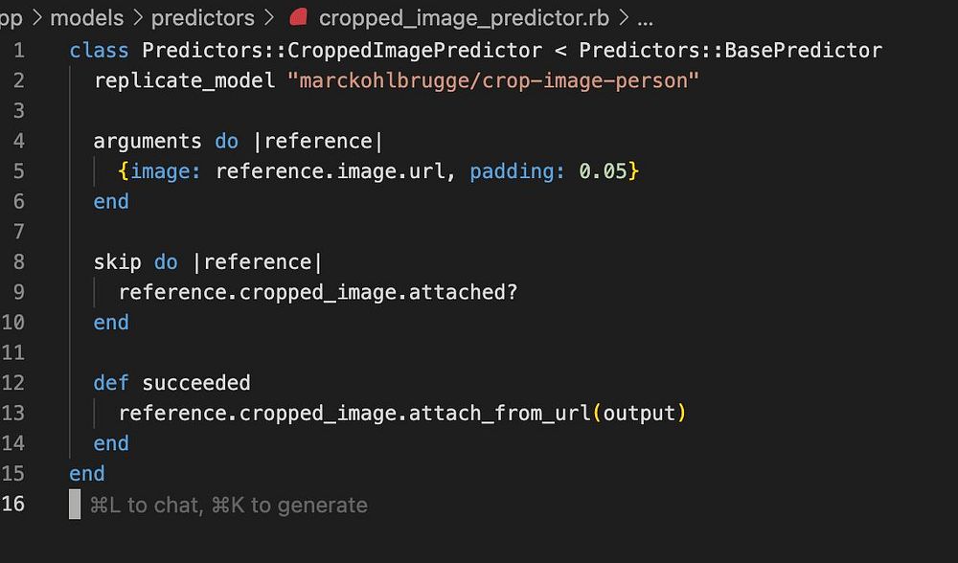
Task: Click the cursor block on line 16
Action: [75, 505]
